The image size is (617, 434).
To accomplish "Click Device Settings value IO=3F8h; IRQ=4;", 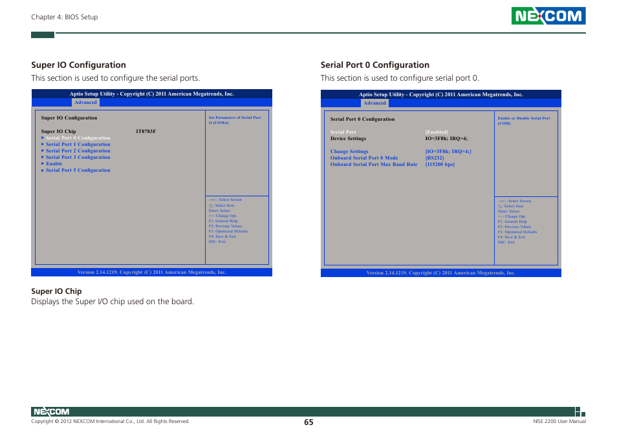I will (447, 139).
